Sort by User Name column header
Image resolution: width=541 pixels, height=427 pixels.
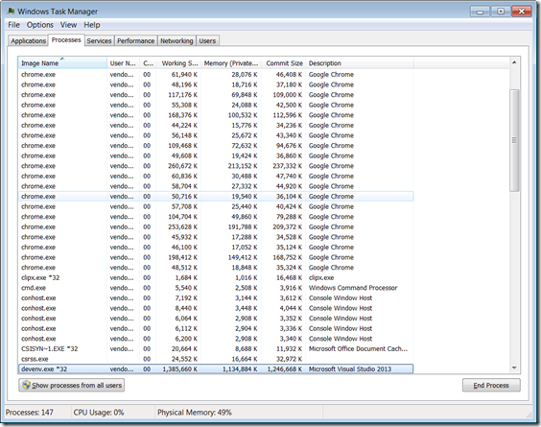pos(123,63)
